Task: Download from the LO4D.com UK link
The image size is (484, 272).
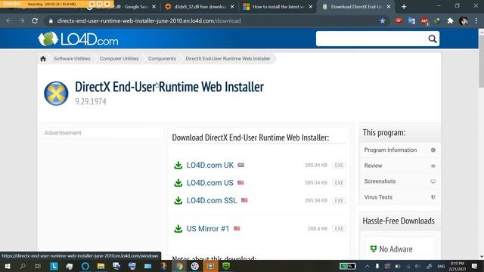Action: click(x=210, y=165)
